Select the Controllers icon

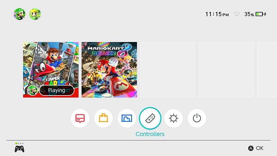[x=150, y=118]
